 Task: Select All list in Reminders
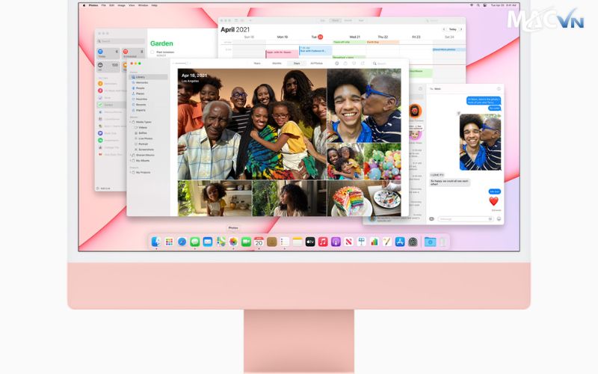click(108, 67)
